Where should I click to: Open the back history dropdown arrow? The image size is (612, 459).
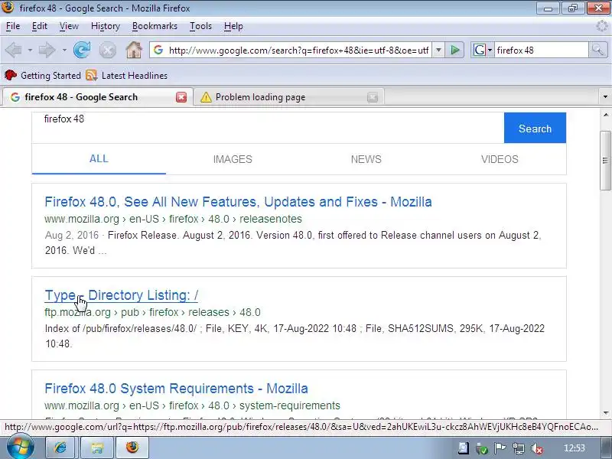click(30, 50)
